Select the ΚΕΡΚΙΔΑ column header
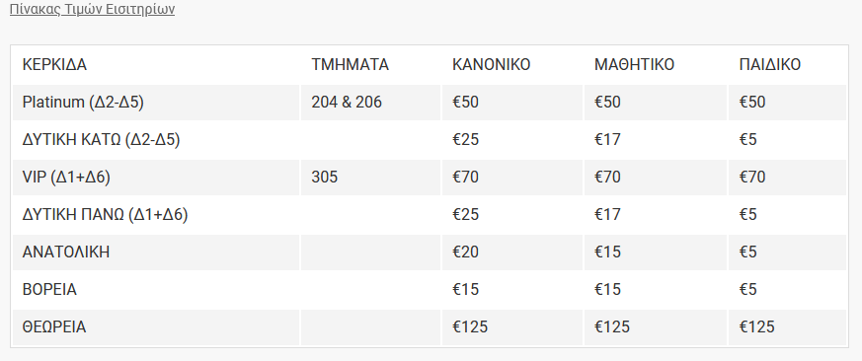Viewport: 862px width, 361px height. tap(54, 65)
